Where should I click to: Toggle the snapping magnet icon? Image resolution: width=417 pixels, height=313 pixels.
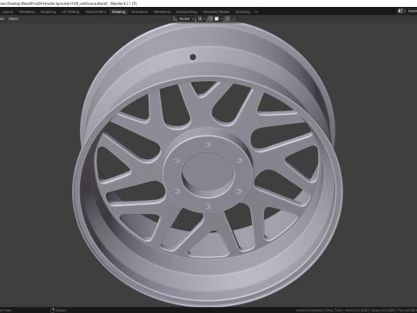pos(210,19)
